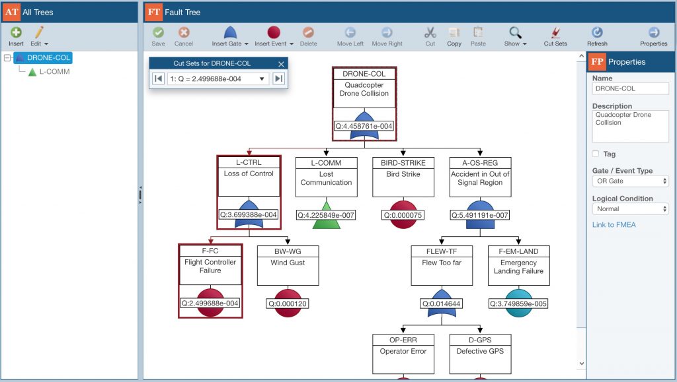
Task: Click the BW-WG Wind Gust event circle
Action: 288,303
